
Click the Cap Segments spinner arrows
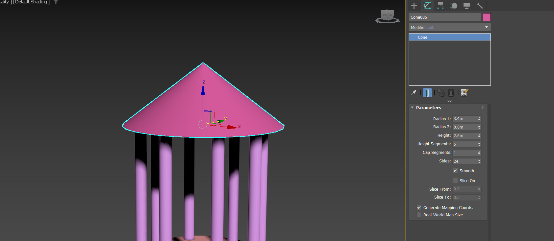[479, 153]
